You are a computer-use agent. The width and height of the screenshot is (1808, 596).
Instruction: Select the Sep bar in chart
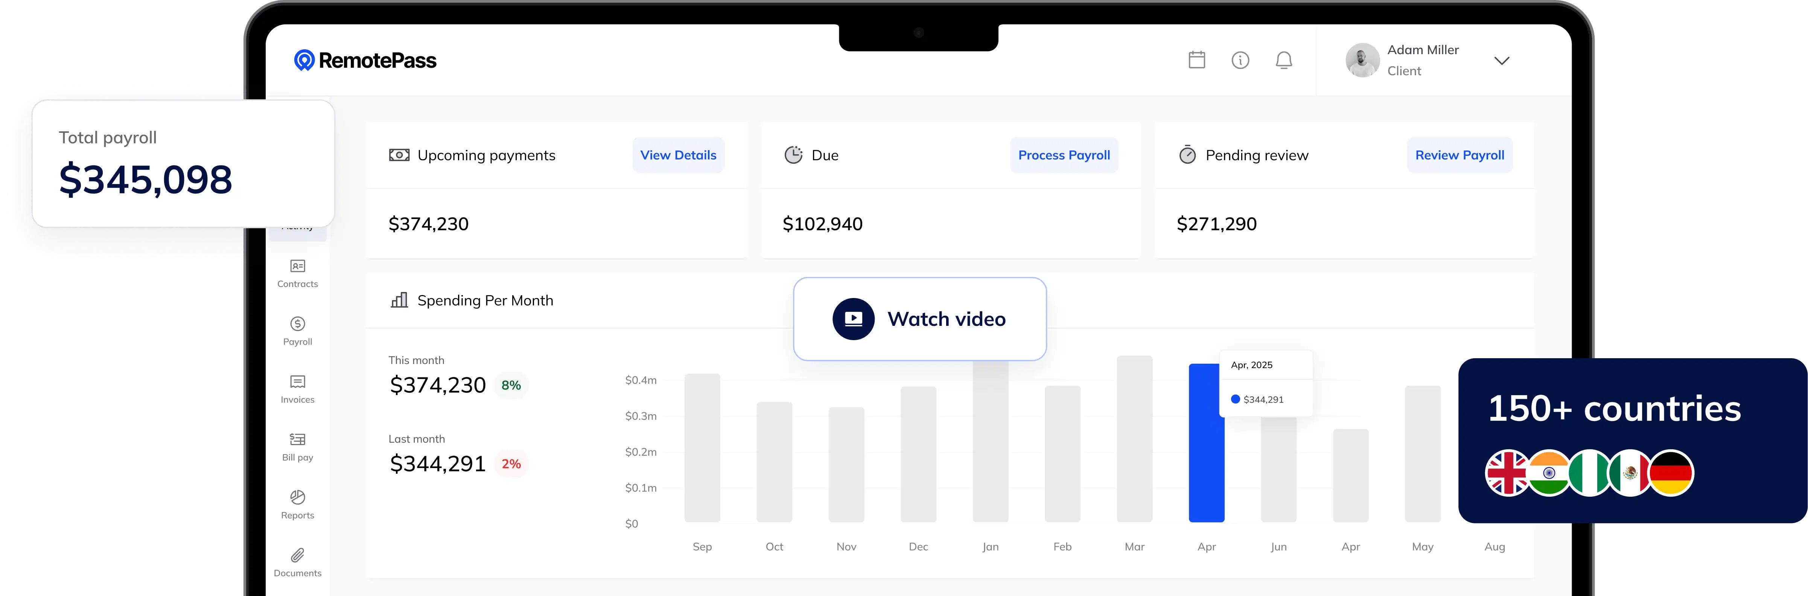click(702, 448)
